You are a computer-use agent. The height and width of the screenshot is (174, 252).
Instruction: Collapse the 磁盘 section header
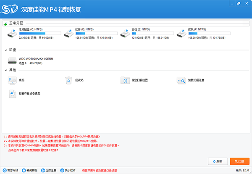tap(5, 50)
